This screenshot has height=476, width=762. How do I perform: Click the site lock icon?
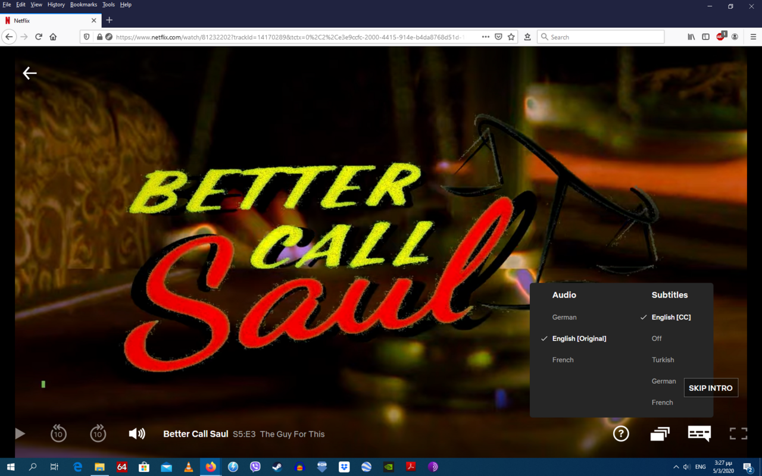coord(99,37)
